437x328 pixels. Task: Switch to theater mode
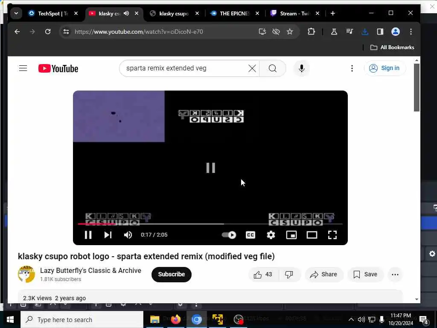pyautogui.click(x=312, y=235)
